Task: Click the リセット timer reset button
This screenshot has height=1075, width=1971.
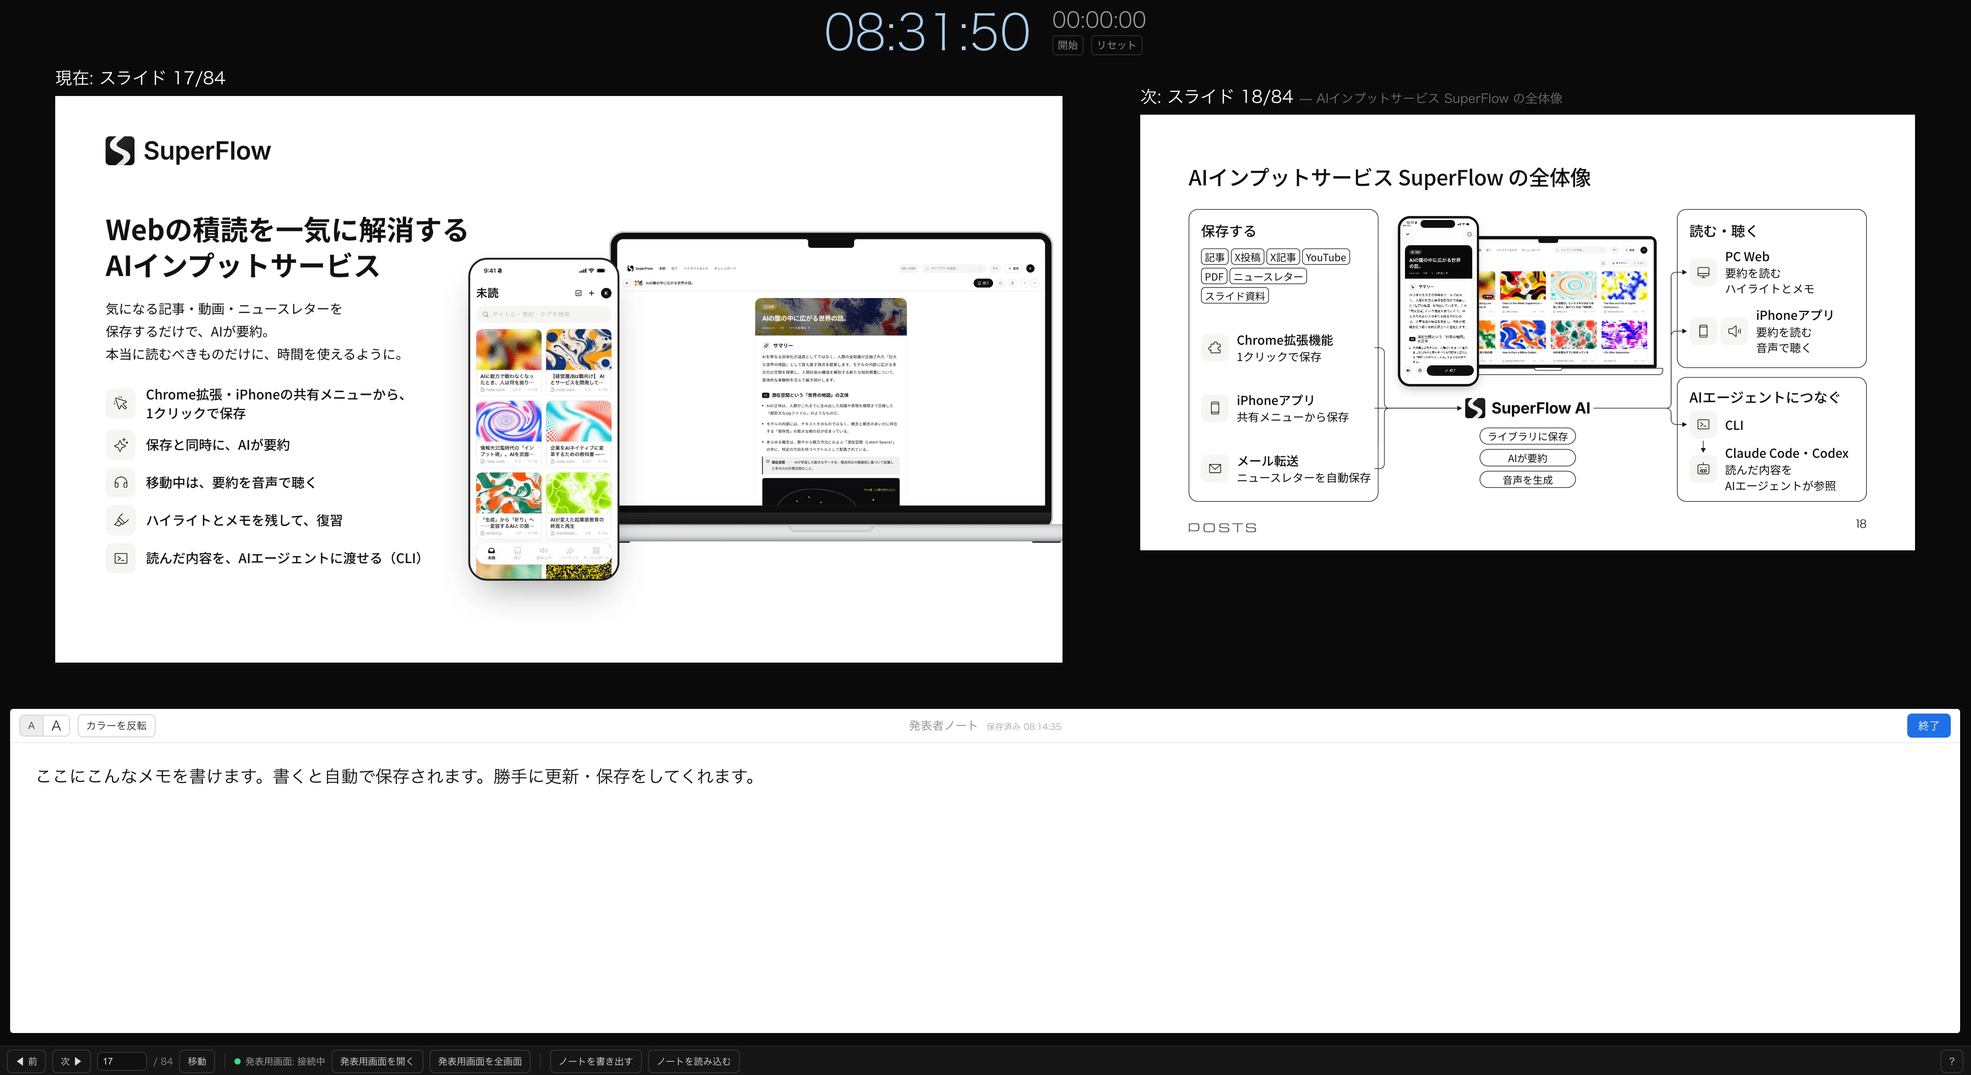Action: click(1117, 45)
